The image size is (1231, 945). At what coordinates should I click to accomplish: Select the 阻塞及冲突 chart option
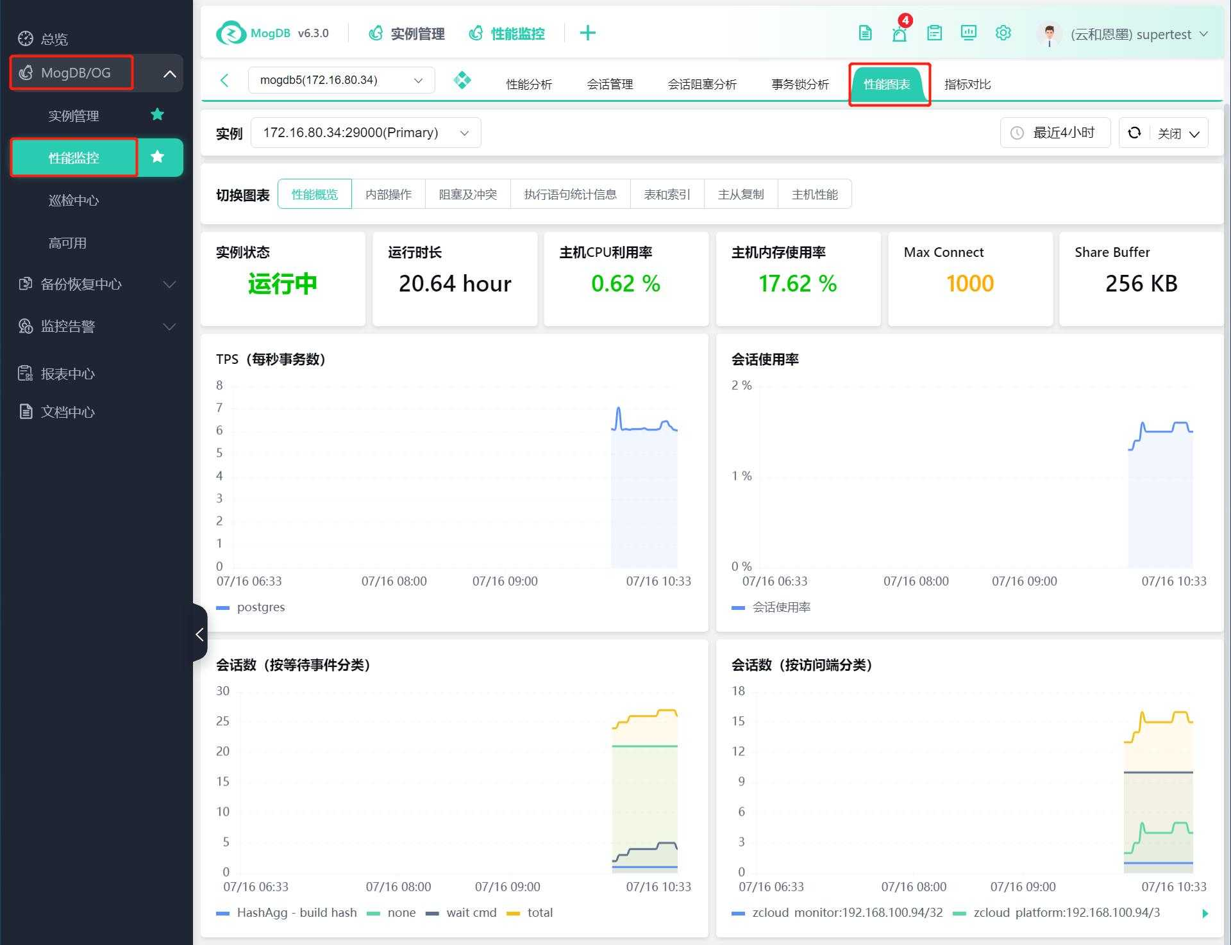468,194
